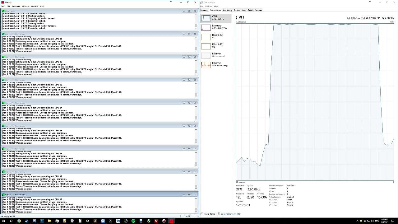
Task: Activate the highlighted Prime95 taskbar icon
Action: click(x=171, y=221)
